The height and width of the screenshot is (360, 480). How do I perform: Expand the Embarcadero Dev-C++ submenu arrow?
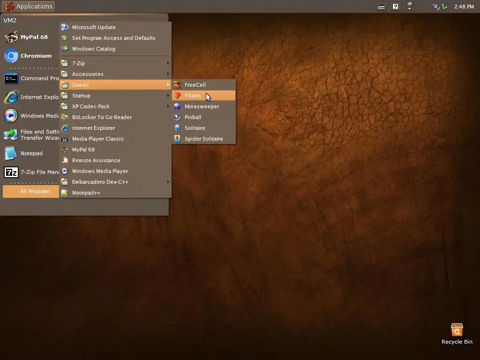coord(168,182)
